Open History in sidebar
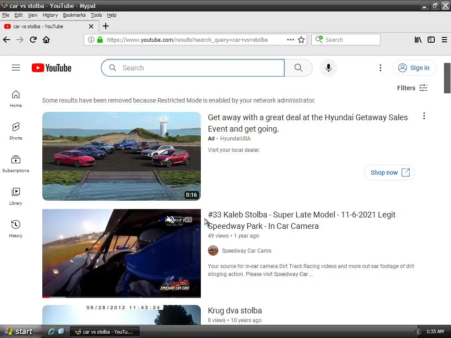This screenshot has height=338, width=451. [16, 229]
